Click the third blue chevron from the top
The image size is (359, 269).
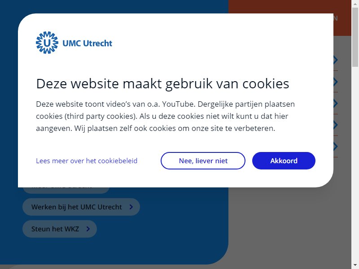[x=335, y=104]
